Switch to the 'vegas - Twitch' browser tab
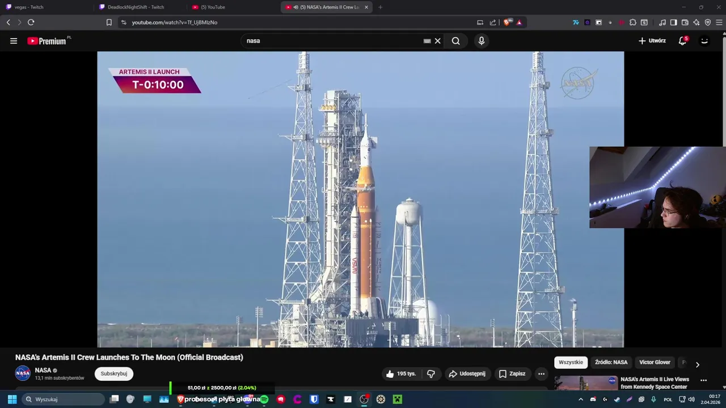 pos(47,7)
